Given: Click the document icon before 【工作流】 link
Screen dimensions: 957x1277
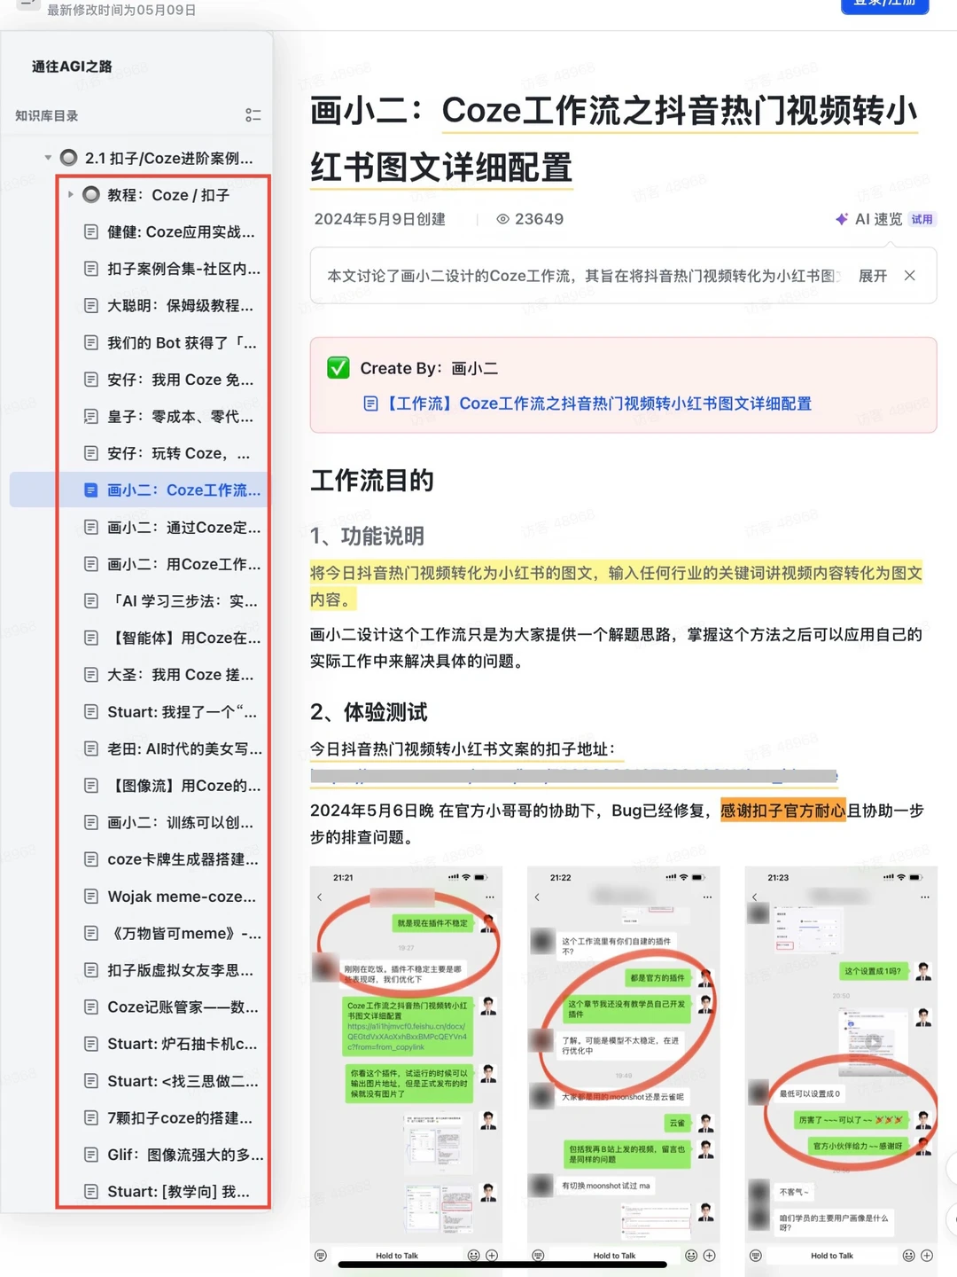Looking at the screenshot, I should [x=371, y=403].
